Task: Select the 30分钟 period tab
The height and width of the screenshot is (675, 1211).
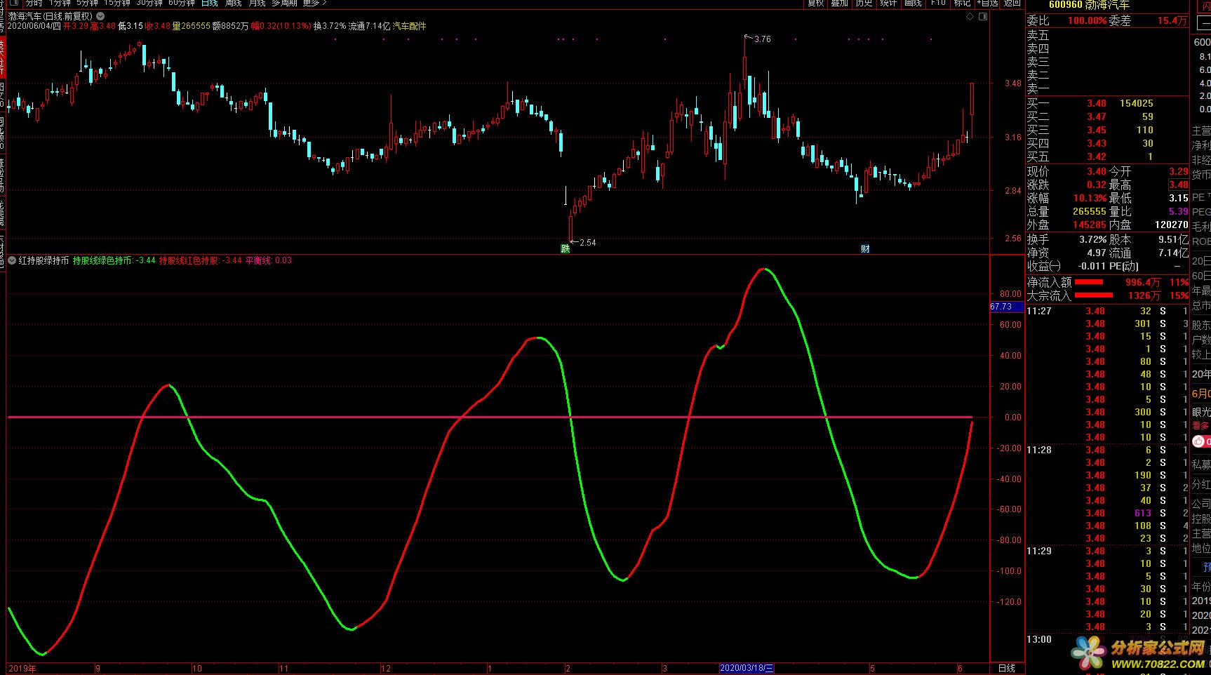Action: click(149, 3)
